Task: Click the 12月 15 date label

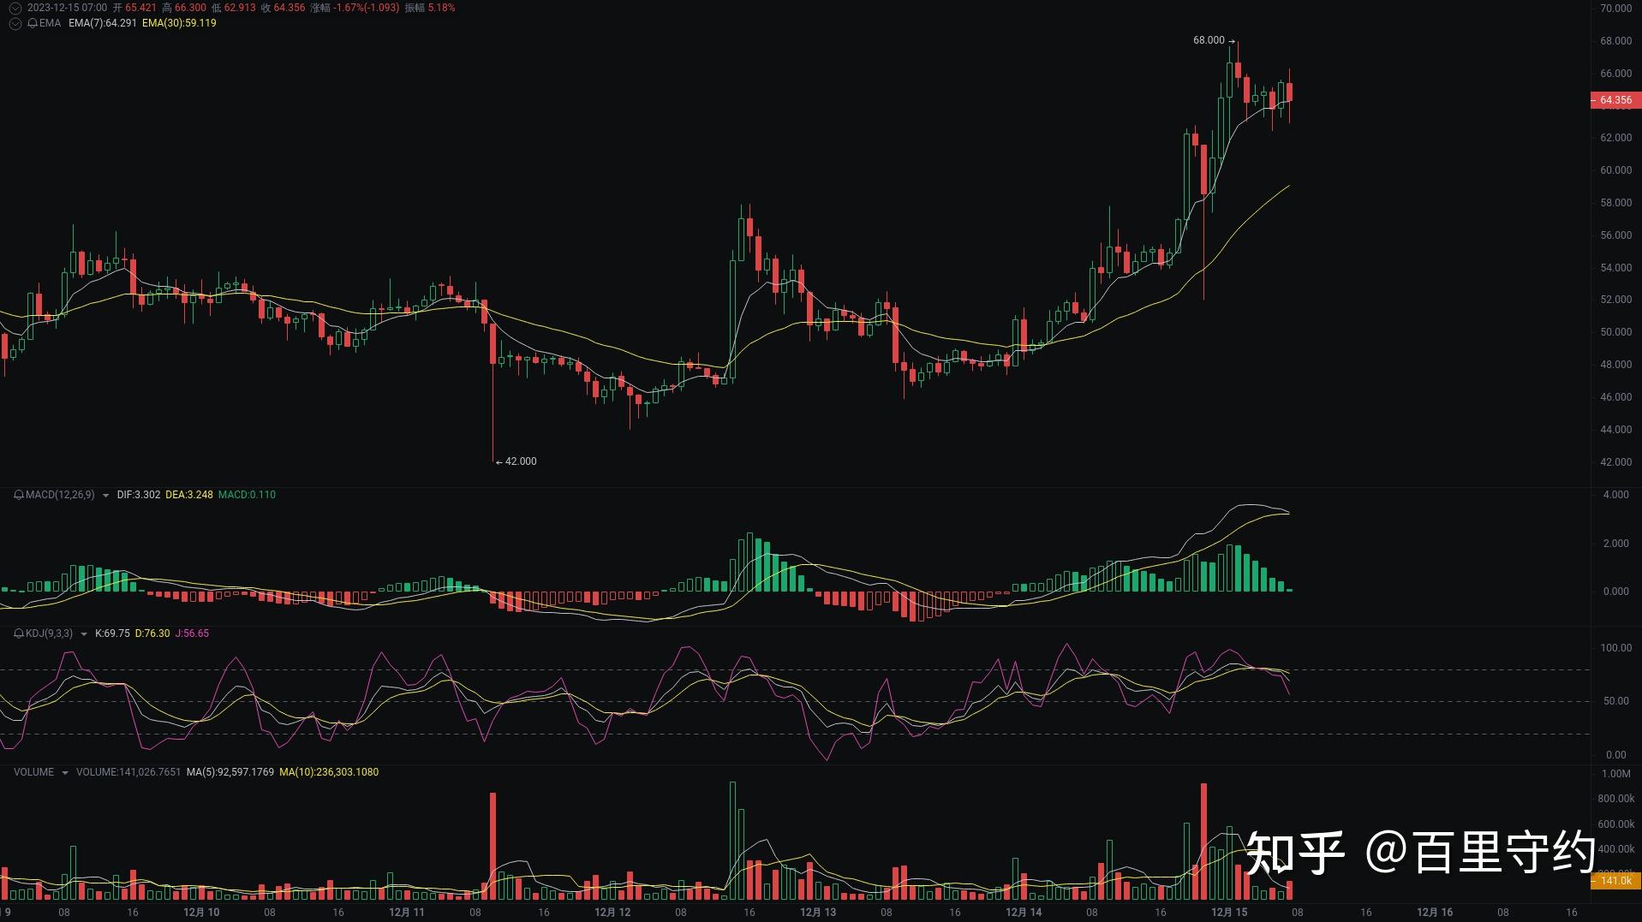Action: [x=1229, y=913]
